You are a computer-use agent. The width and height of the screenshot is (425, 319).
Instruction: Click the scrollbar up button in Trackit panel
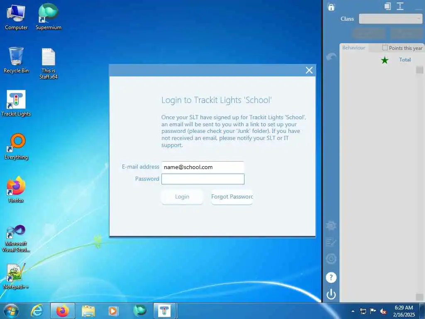pyautogui.click(x=419, y=70)
